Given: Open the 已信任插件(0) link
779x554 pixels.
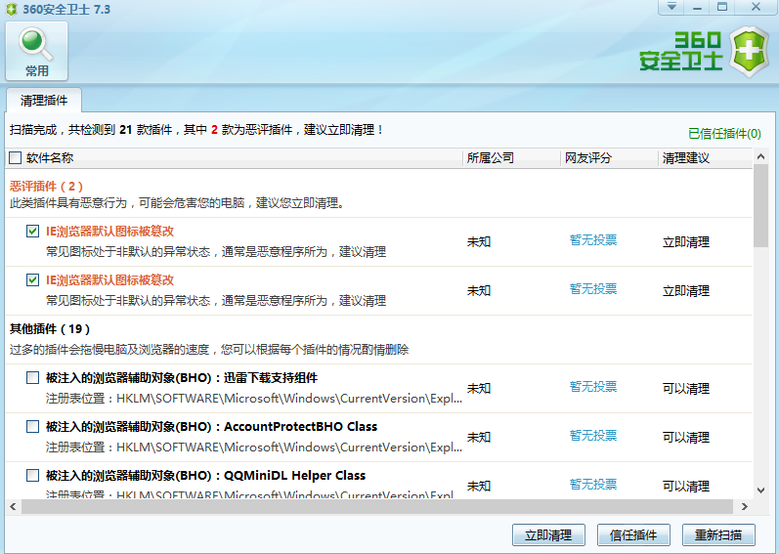Looking at the screenshot, I should point(724,134).
